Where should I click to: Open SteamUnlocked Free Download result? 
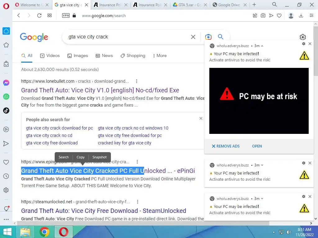point(104,211)
